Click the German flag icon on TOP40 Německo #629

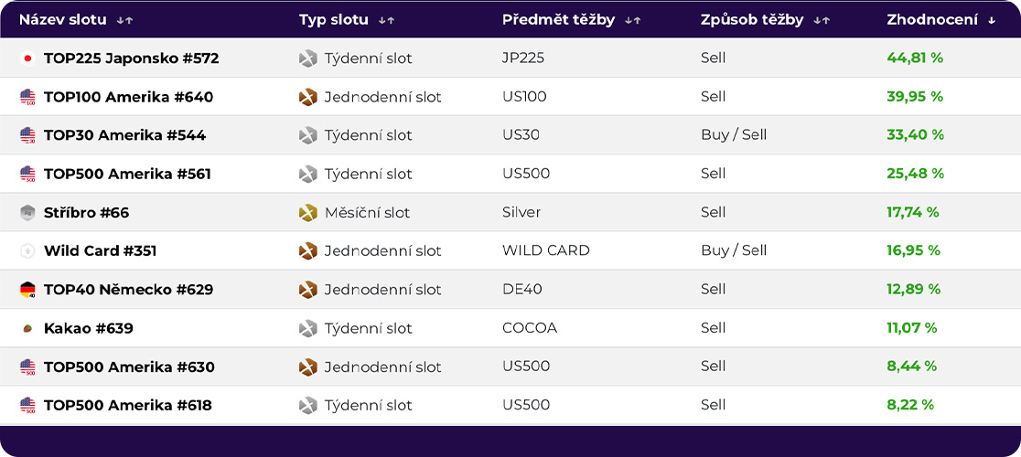[x=27, y=290]
